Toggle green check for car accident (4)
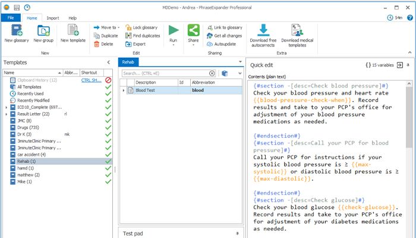Image resolution: width=416 pixels, height=238 pixels. [x=108, y=155]
